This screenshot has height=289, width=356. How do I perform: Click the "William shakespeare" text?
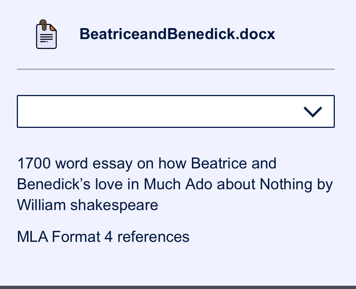point(87,205)
